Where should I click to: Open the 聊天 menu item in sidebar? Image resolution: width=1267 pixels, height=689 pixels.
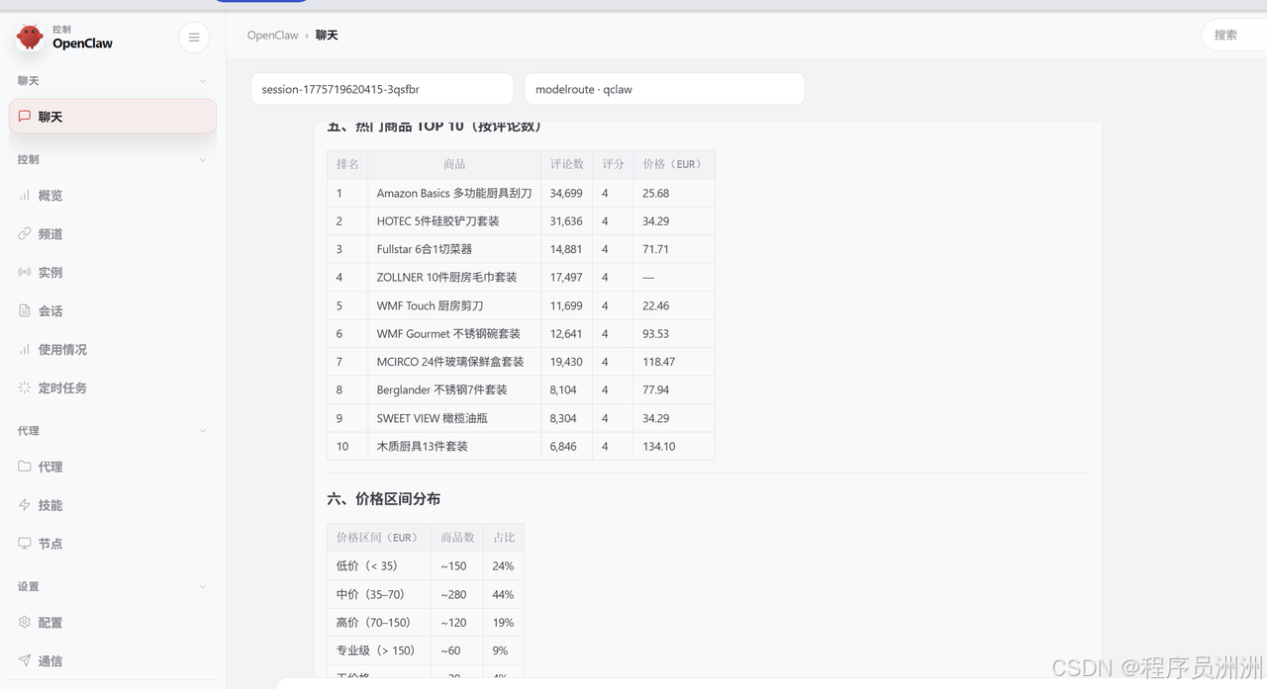113,117
